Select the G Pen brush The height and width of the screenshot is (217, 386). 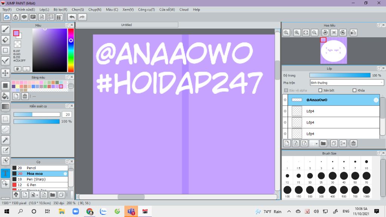[40, 185]
